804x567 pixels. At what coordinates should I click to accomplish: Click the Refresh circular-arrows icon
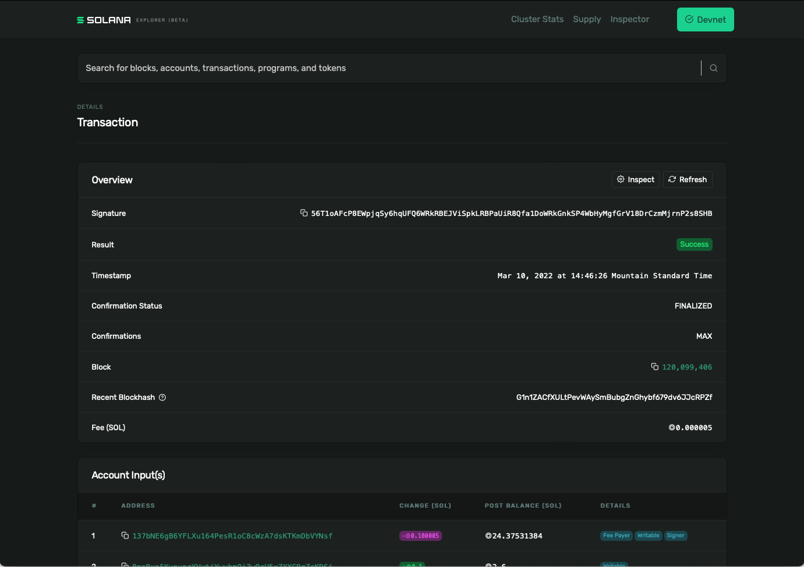[672, 179]
